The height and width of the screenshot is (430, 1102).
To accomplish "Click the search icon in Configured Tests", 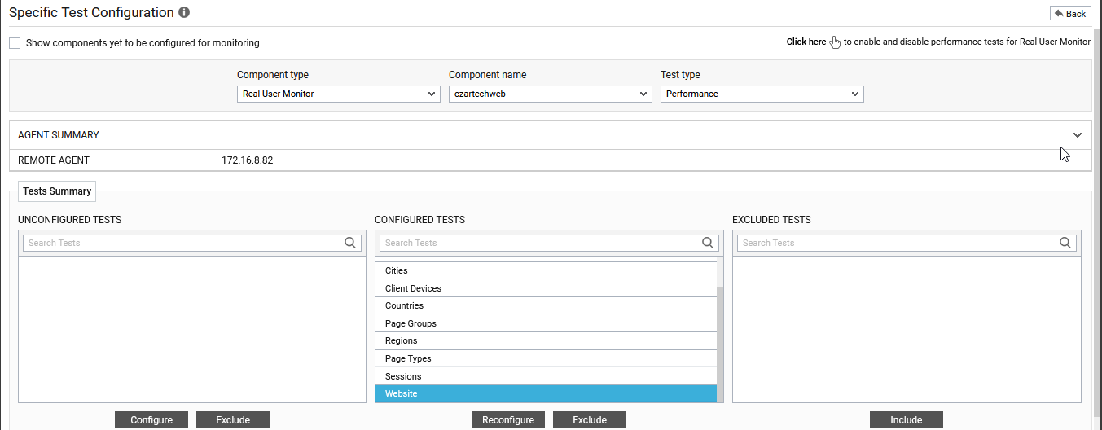I will (708, 243).
